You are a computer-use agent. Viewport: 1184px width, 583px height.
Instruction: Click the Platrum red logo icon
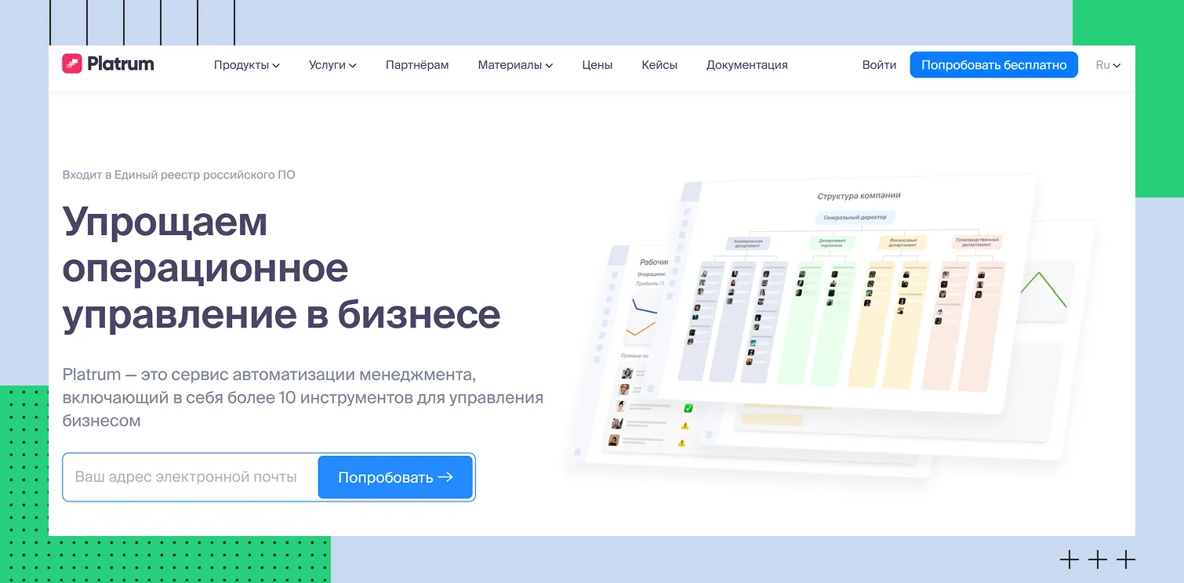click(72, 64)
